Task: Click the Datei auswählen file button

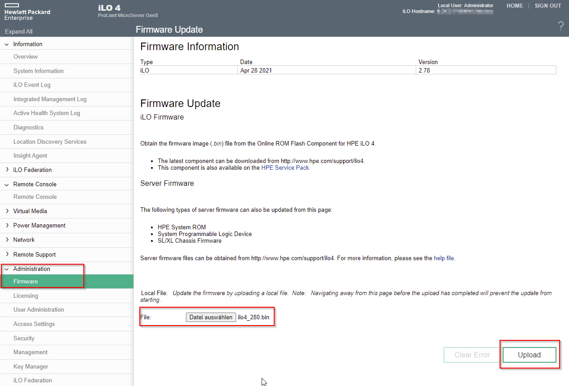Action: tap(211, 317)
